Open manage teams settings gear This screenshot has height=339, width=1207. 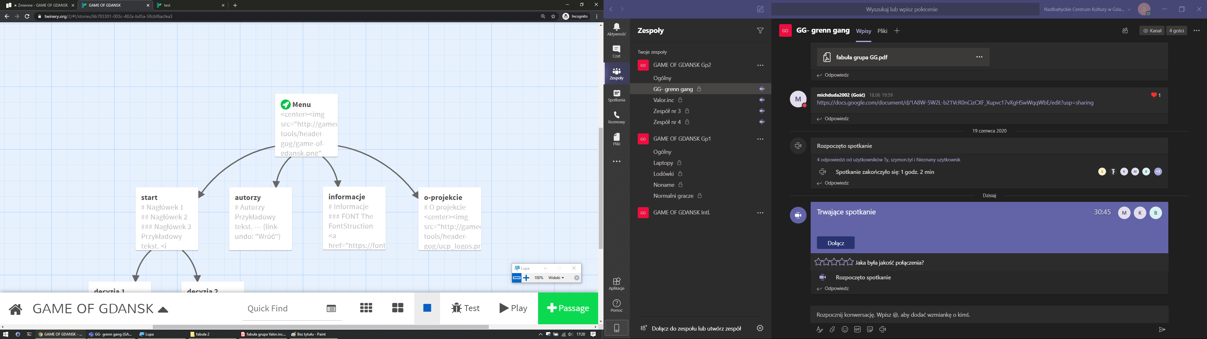[x=760, y=328]
